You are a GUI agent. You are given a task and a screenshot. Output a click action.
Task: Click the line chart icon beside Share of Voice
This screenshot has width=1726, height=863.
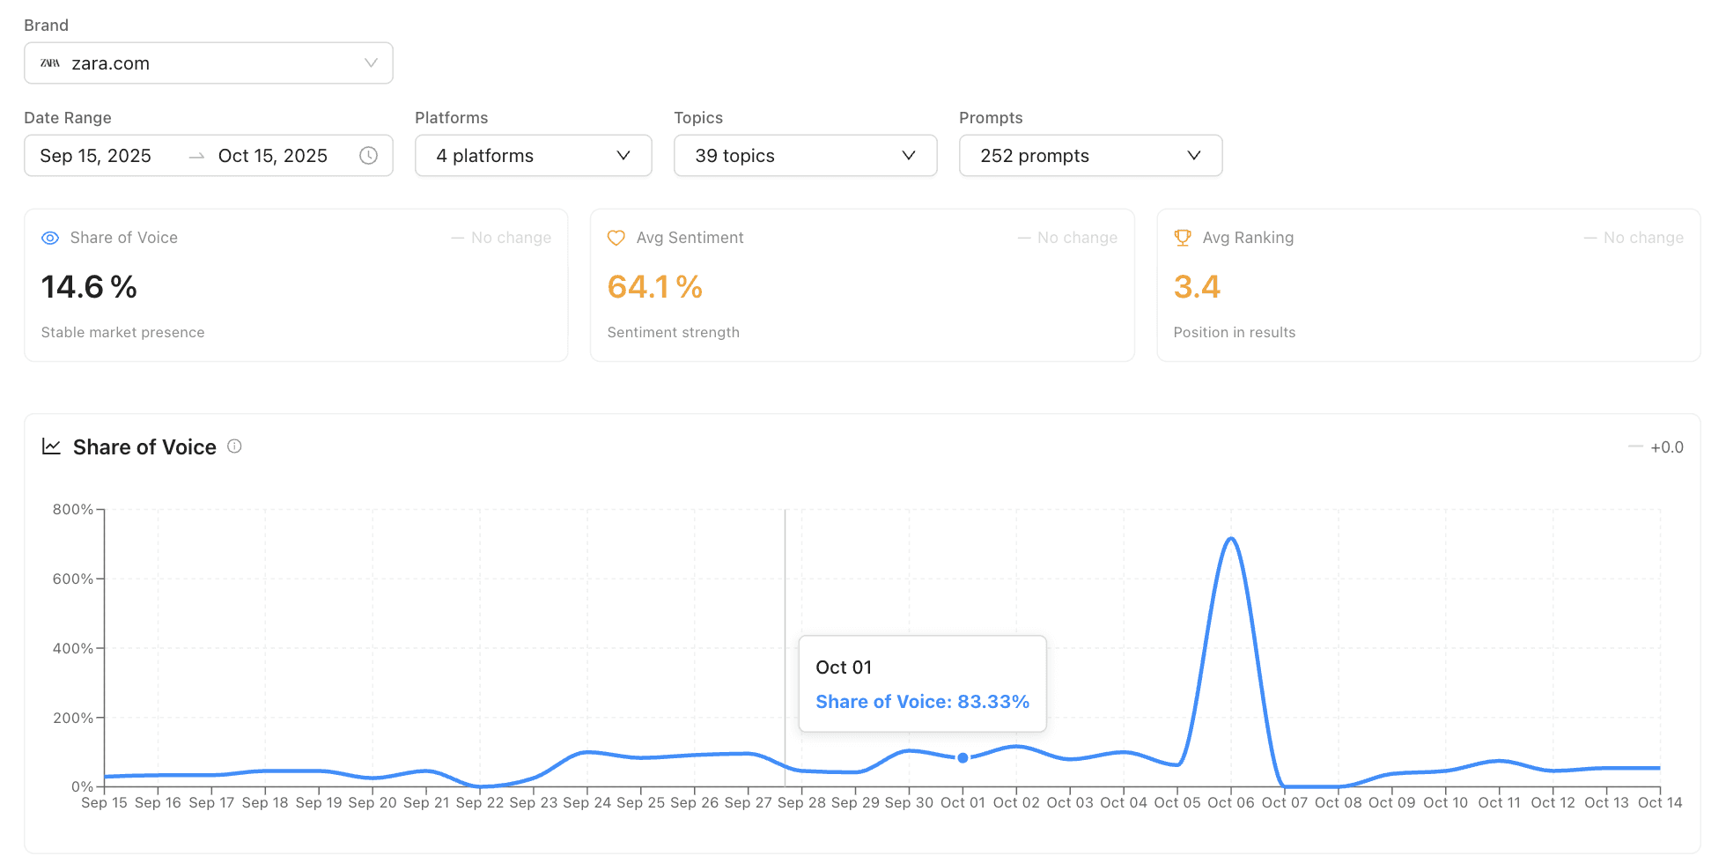pyautogui.click(x=52, y=446)
